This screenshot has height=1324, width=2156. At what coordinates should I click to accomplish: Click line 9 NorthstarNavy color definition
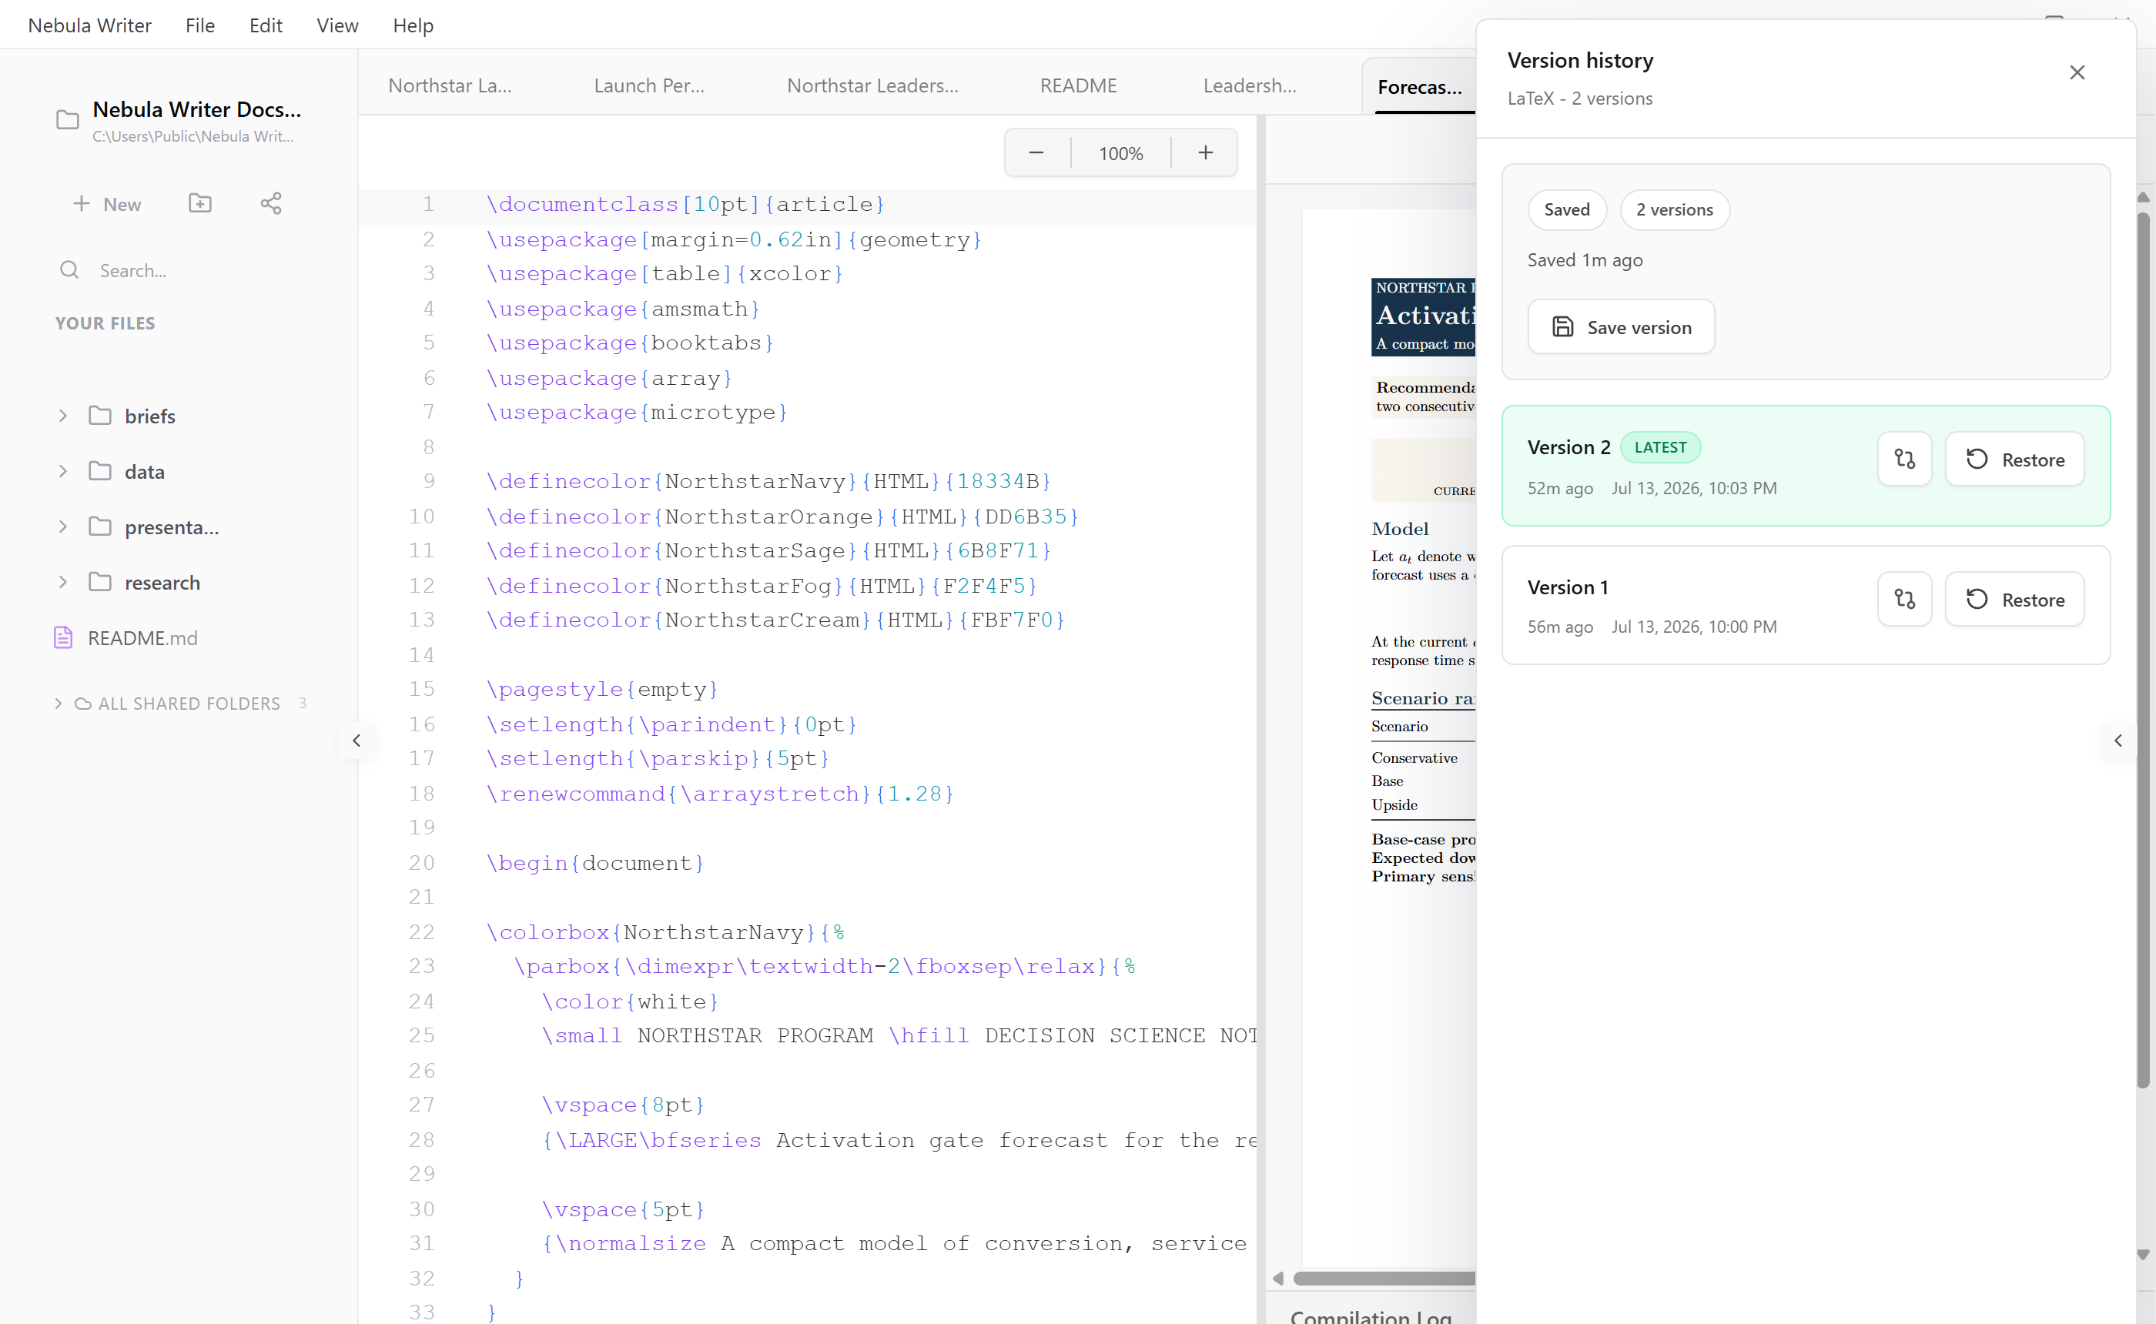coord(768,481)
